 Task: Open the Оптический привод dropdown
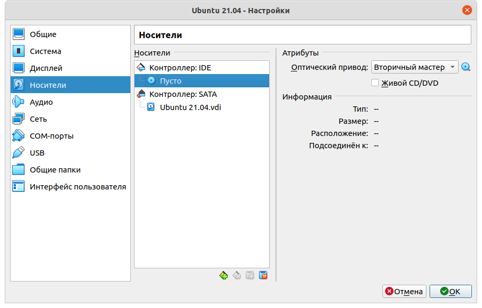415,67
